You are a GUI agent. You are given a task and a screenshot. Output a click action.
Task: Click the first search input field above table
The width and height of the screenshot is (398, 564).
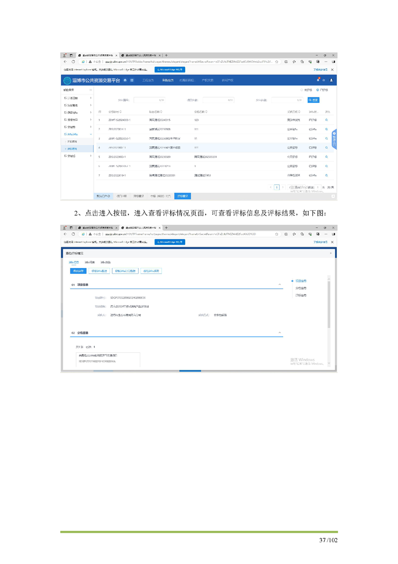point(150,100)
